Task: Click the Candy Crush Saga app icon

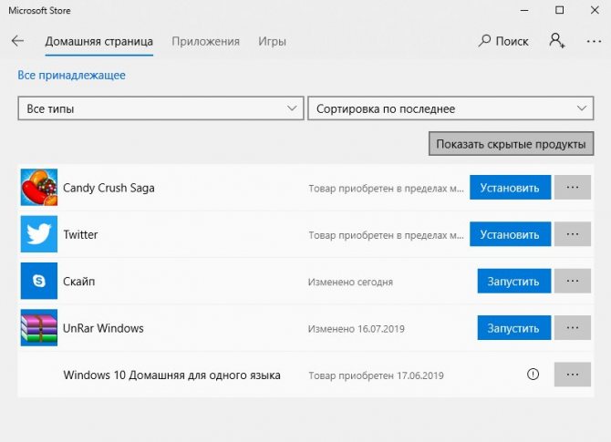Action: (x=39, y=188)
